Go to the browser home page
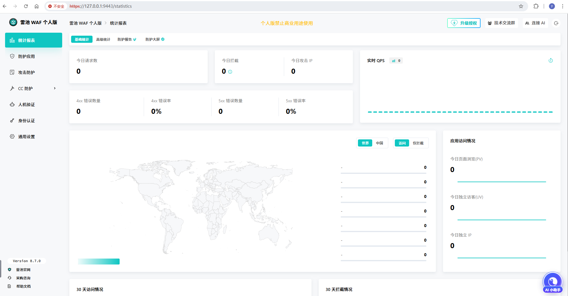 [x=37, y=6]
